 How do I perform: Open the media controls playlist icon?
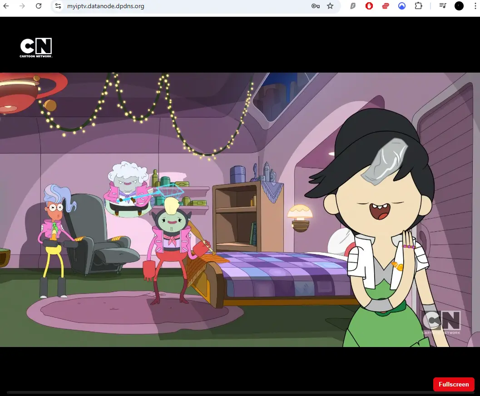443,5
